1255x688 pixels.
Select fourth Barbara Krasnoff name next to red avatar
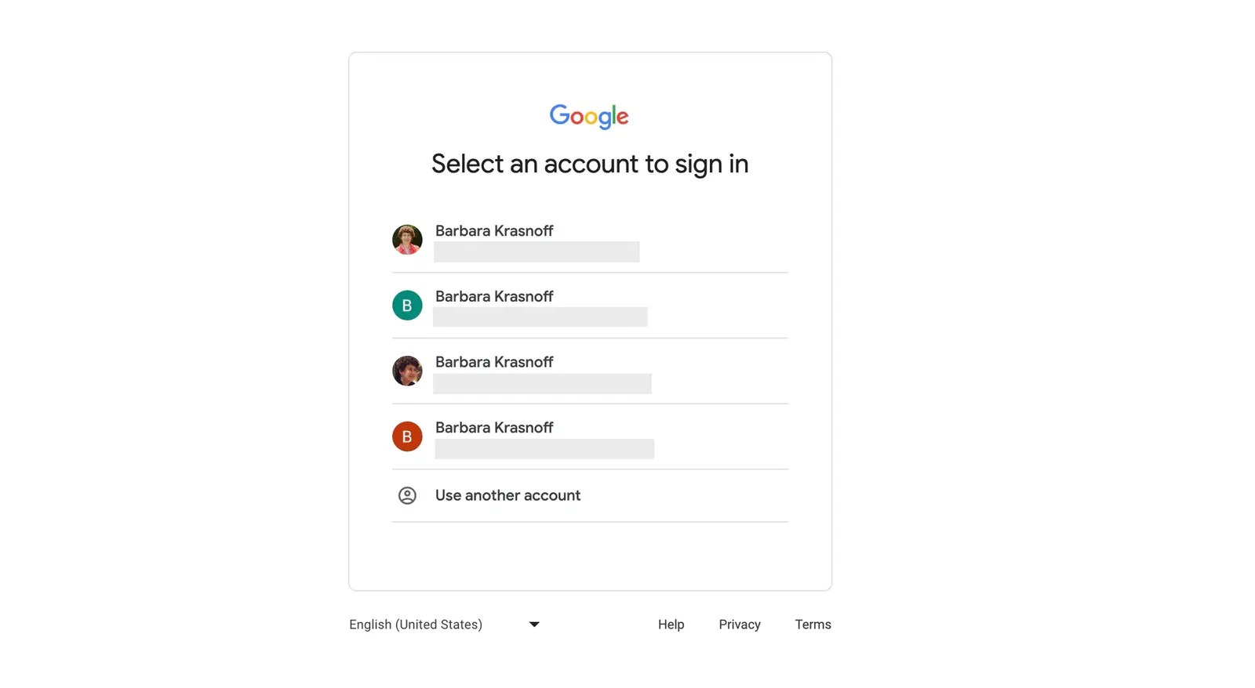494,428
